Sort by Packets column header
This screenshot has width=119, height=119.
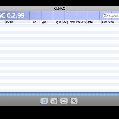pyautogui.click(x=81, y=22)
